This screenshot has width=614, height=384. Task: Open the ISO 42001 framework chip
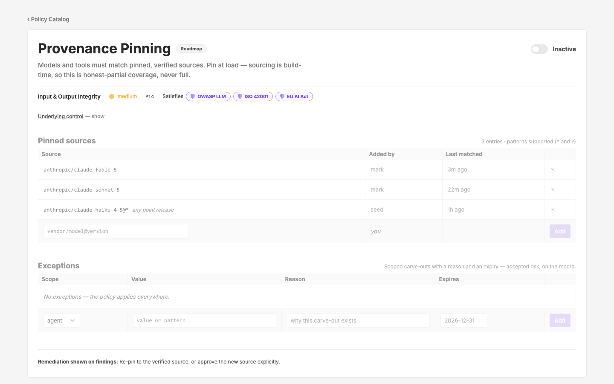click(253, 96)
